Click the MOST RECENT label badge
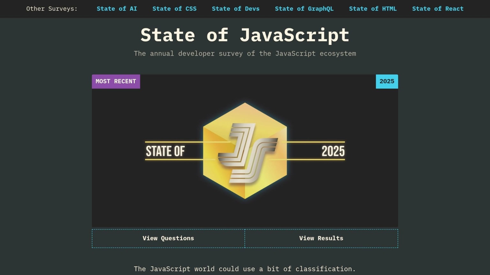Screen dimensions: 490x275 (116, 81)
